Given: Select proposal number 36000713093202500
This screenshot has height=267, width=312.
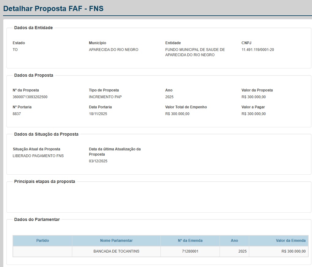Looking at the screenshot, I should click(30, 97).
